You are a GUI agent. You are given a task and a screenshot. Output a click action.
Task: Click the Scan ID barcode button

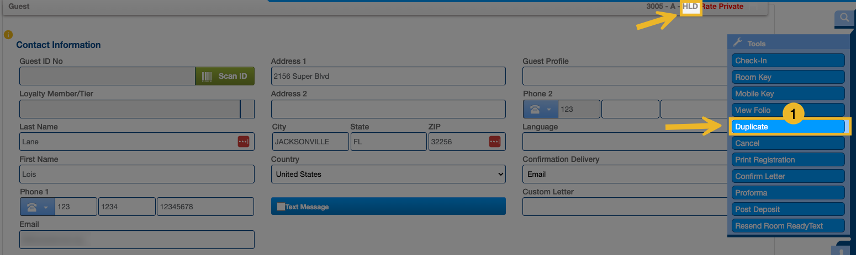click(225, 76)
